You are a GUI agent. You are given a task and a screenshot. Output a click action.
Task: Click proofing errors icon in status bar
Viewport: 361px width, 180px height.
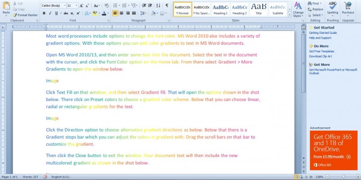point(45,177)
